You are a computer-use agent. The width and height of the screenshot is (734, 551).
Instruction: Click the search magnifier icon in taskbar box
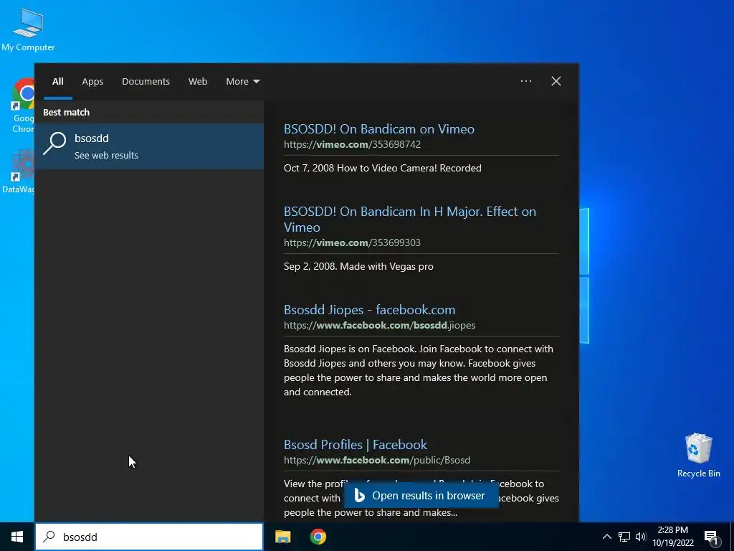point(49,537)
